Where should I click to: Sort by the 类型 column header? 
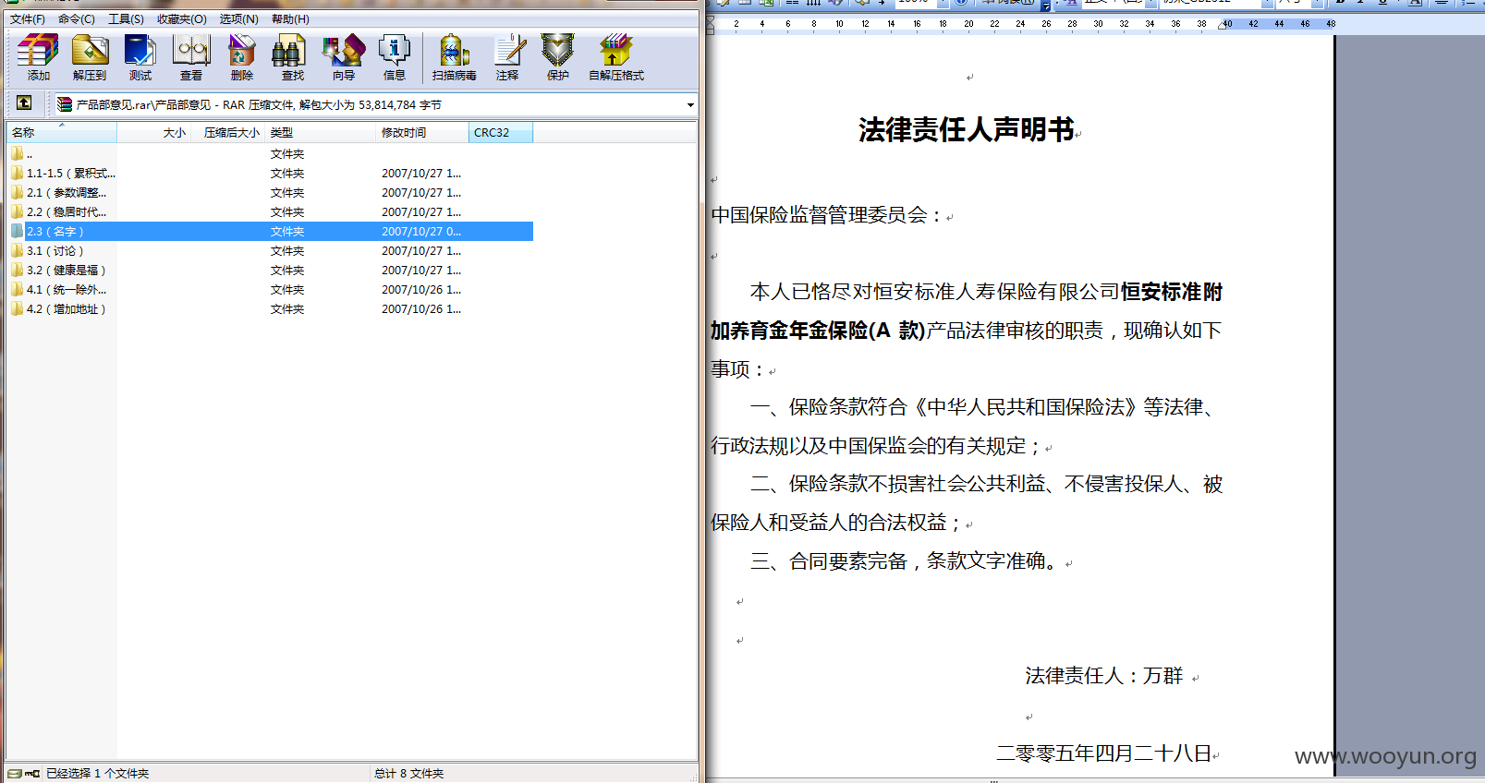coord(321,133)
